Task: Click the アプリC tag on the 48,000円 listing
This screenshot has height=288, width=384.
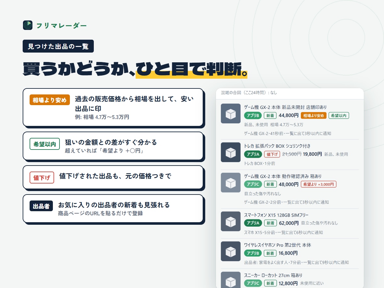Action: 253,184
